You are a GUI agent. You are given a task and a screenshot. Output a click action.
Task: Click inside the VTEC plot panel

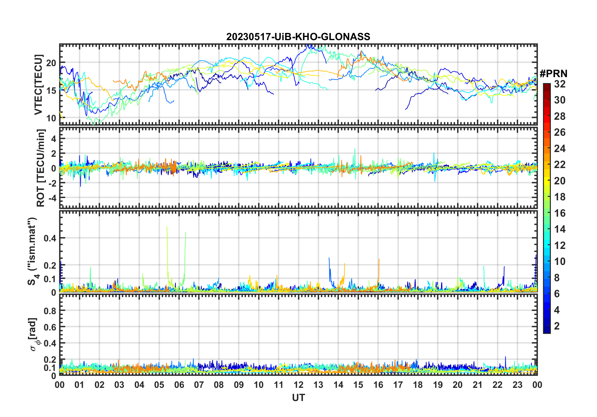298,85
